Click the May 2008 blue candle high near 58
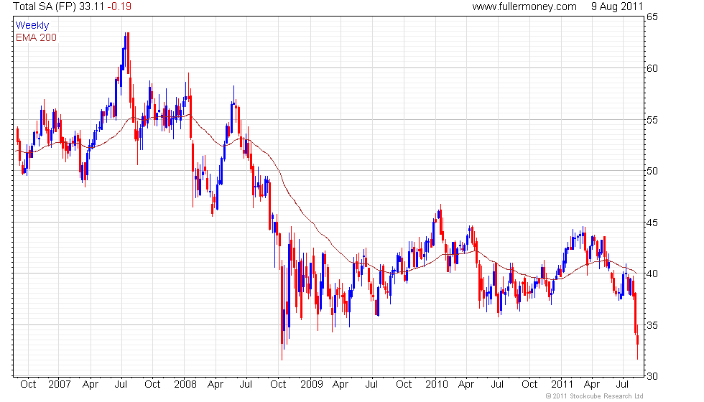The height and width of the screenshot is (402, 704). pos(233,103)
